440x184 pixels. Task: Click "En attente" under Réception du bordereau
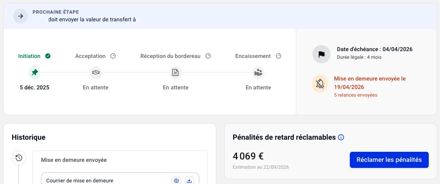coord(176,87)
